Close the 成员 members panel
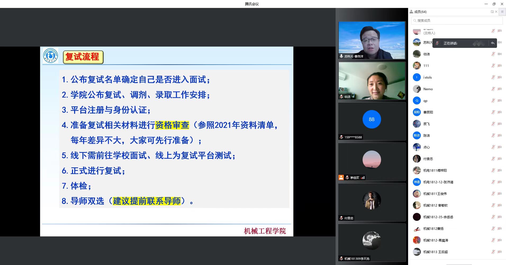Image resolution: width=506 pixels, height=265 pixels. coord(496,12)
